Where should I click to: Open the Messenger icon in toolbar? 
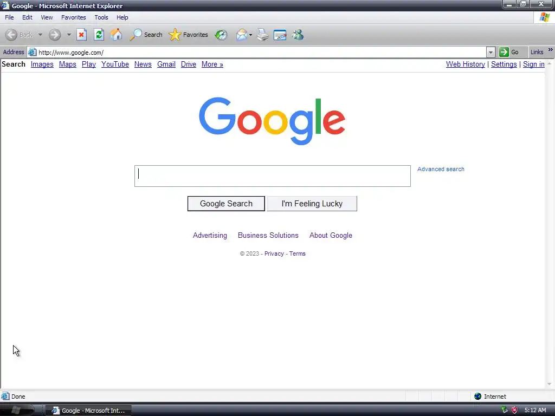coord(298,35)
